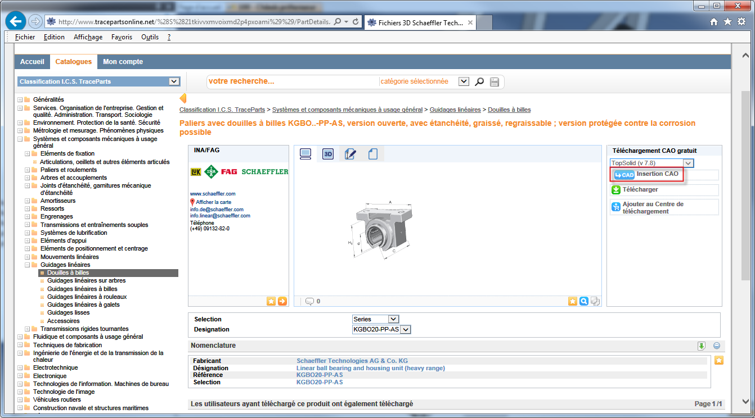This screenshot has width=755, height=418.
Task: Click the star icon in the INA/FAG panel
Action: 271,301
